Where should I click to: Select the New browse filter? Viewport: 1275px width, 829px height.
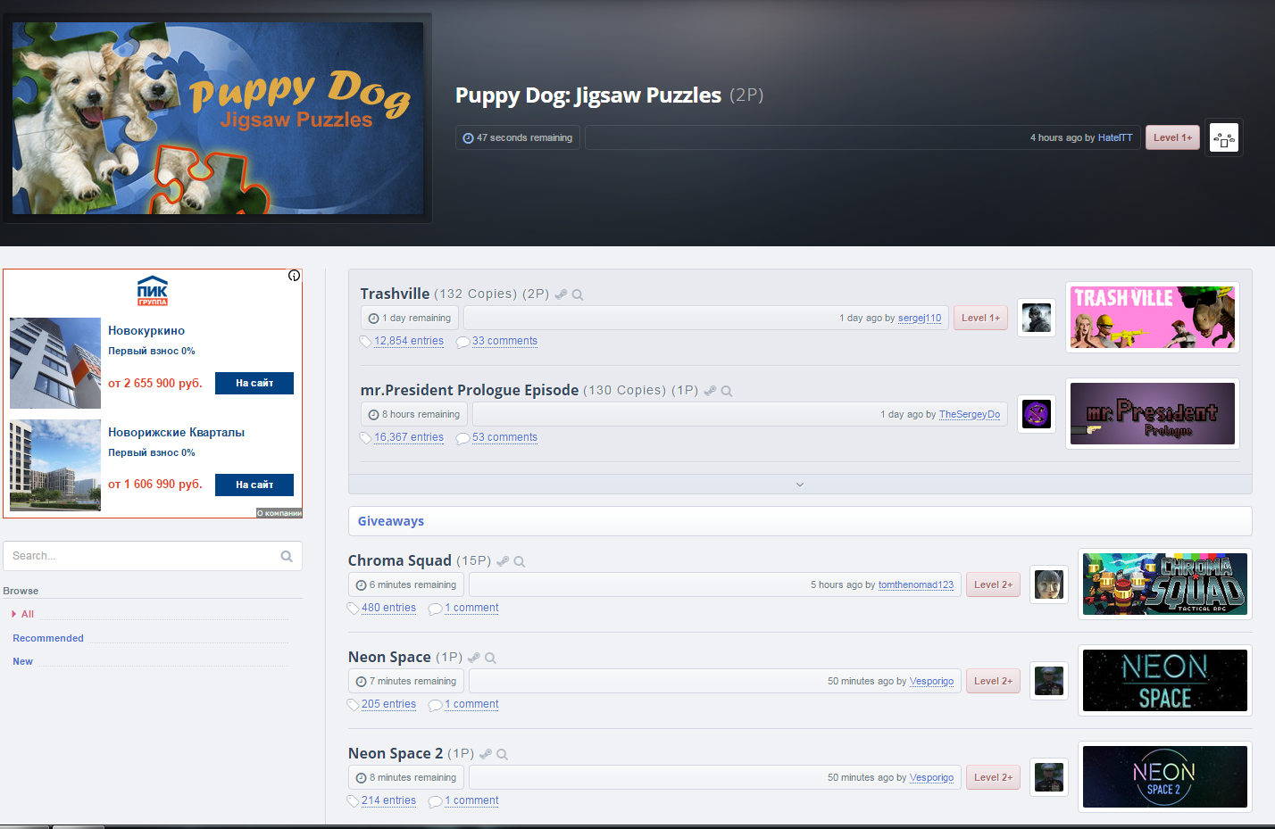point(22,661)
